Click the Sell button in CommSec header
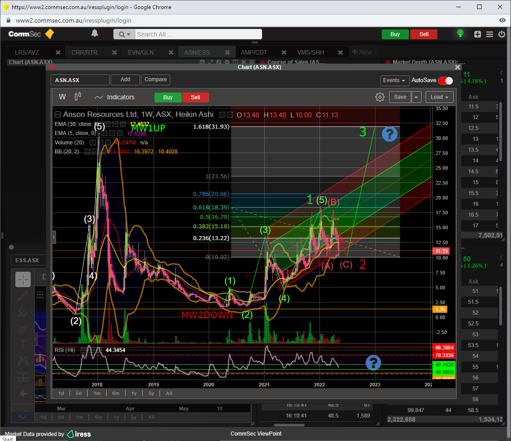Viewport: 511px width, 441px height. (x=424, y=34)
